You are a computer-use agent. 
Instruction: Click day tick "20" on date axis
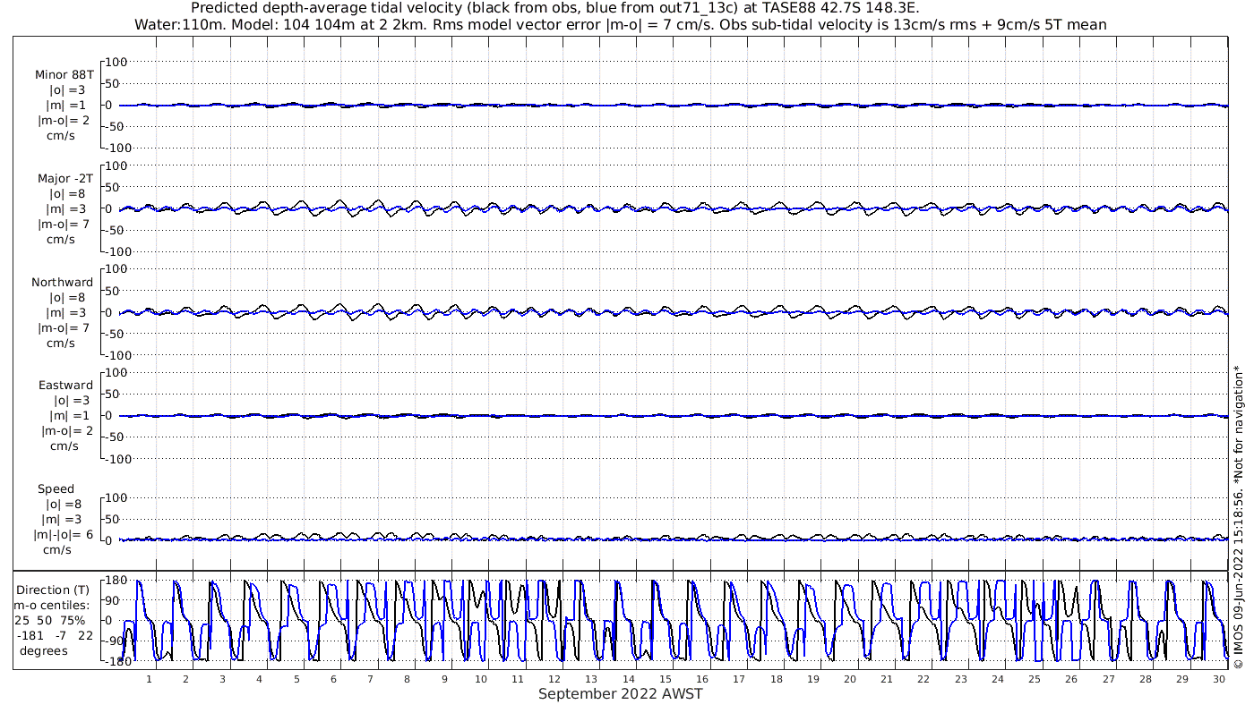(x=850, y=680)
